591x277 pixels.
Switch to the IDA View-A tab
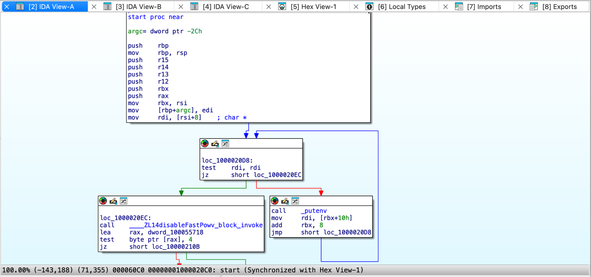click(51, 6)
